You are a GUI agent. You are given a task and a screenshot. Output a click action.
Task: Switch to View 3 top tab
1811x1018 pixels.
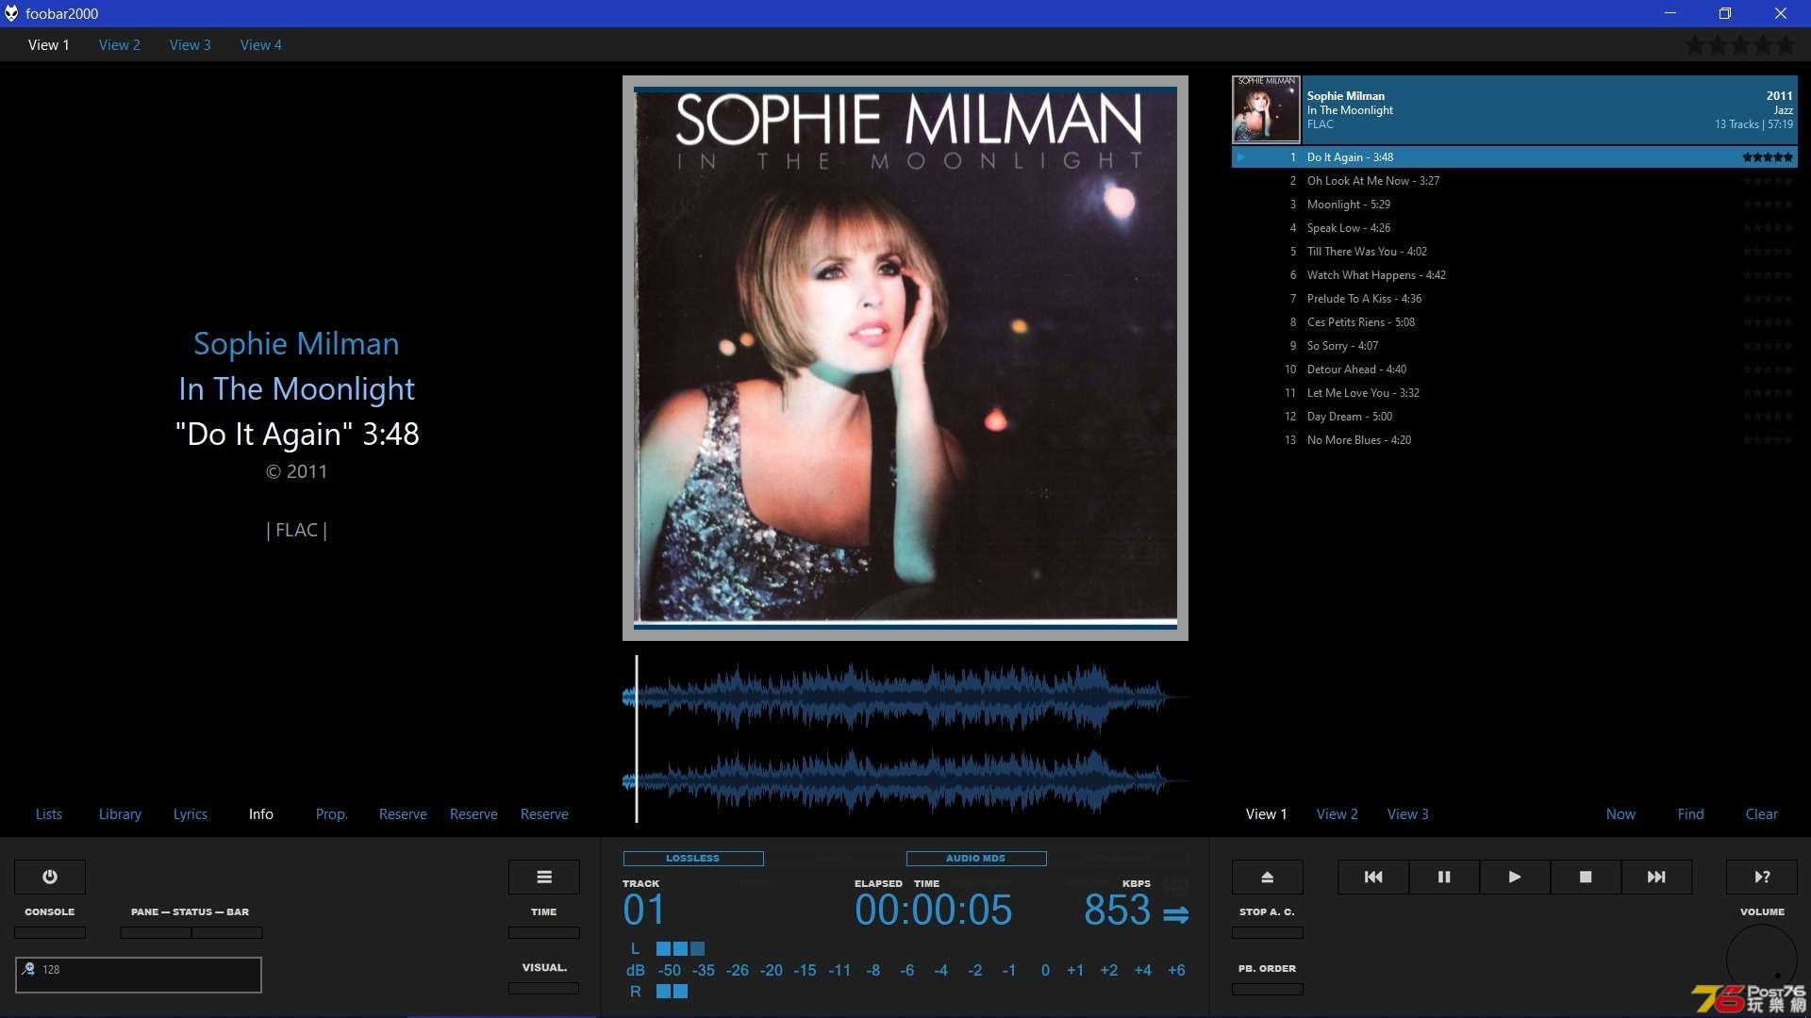click(x=191, y=44)
